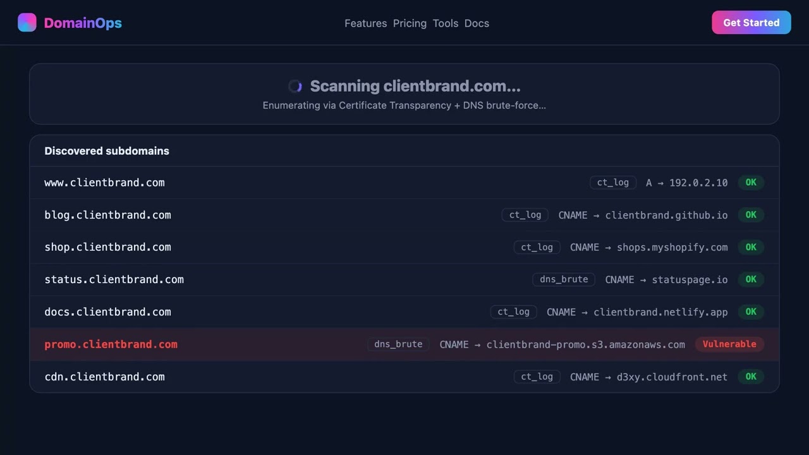Click dns_brute tag in promo row

pyautogui.click(x=398, y=344)
